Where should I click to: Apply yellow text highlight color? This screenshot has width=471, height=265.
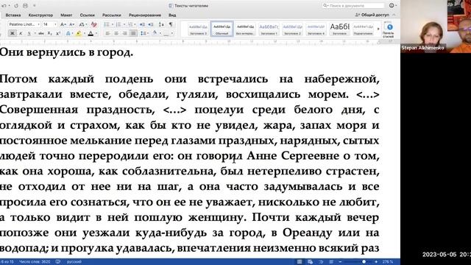click(79, 33)
